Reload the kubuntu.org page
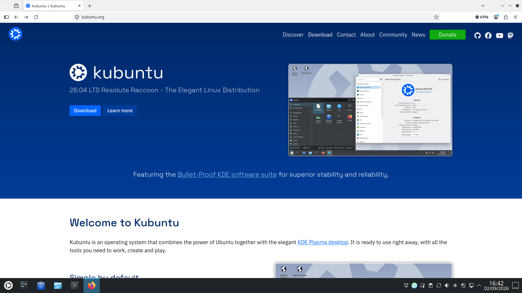 [x=36, y=17]
